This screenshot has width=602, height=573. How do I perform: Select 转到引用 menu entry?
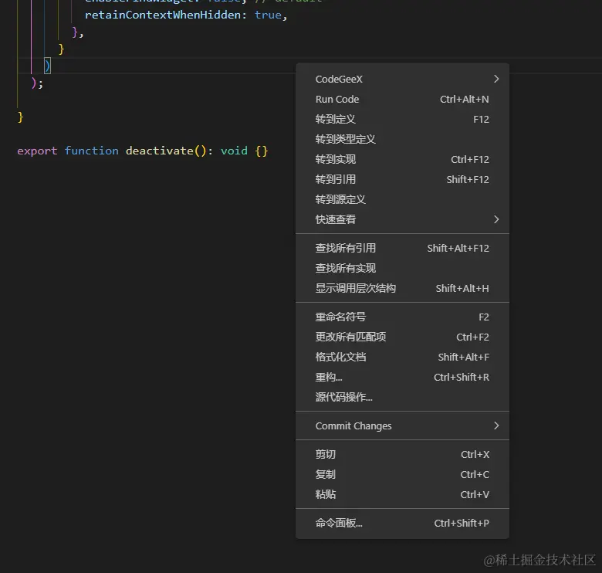[x=402, y=179]
